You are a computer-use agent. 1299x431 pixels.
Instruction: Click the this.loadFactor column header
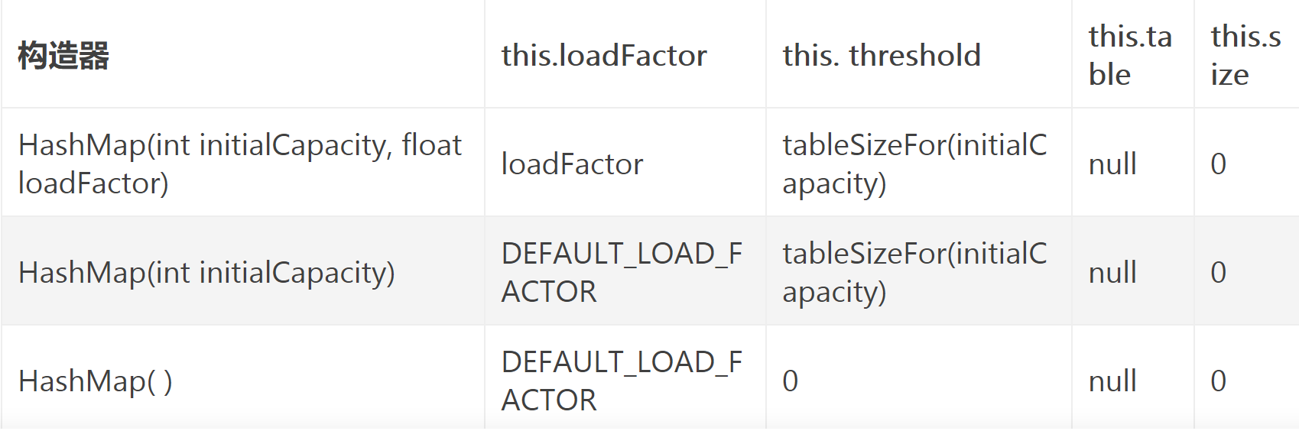pyautogui.click(x=604, y=56)
